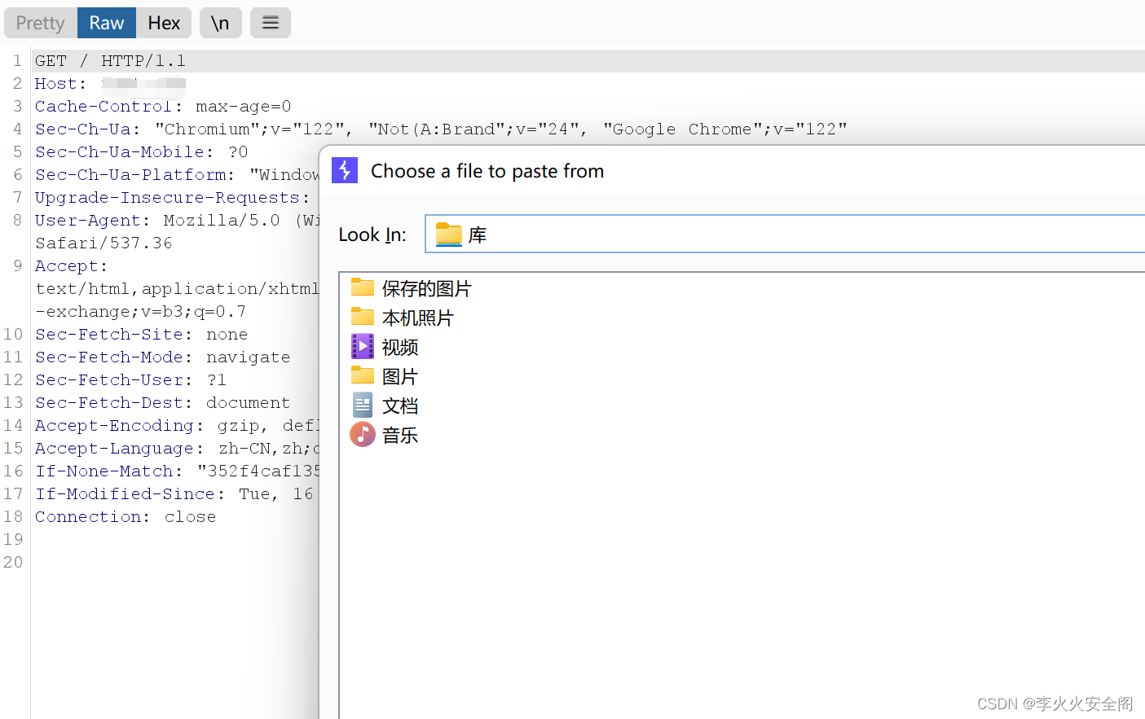The height and width of the screenshot is (719, 1145).
Task: Click the Sec-Fetch-User: ?1 line
Action: 130,380
